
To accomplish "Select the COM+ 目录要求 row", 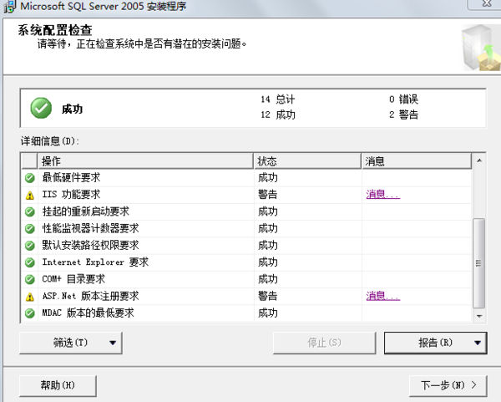I will (x=246, y=279).
